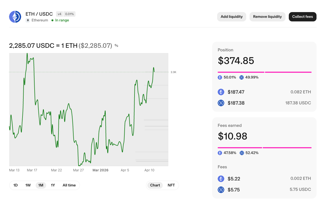
Task: Click the 0.01% fee tier badge
Action: click(69, 14)
